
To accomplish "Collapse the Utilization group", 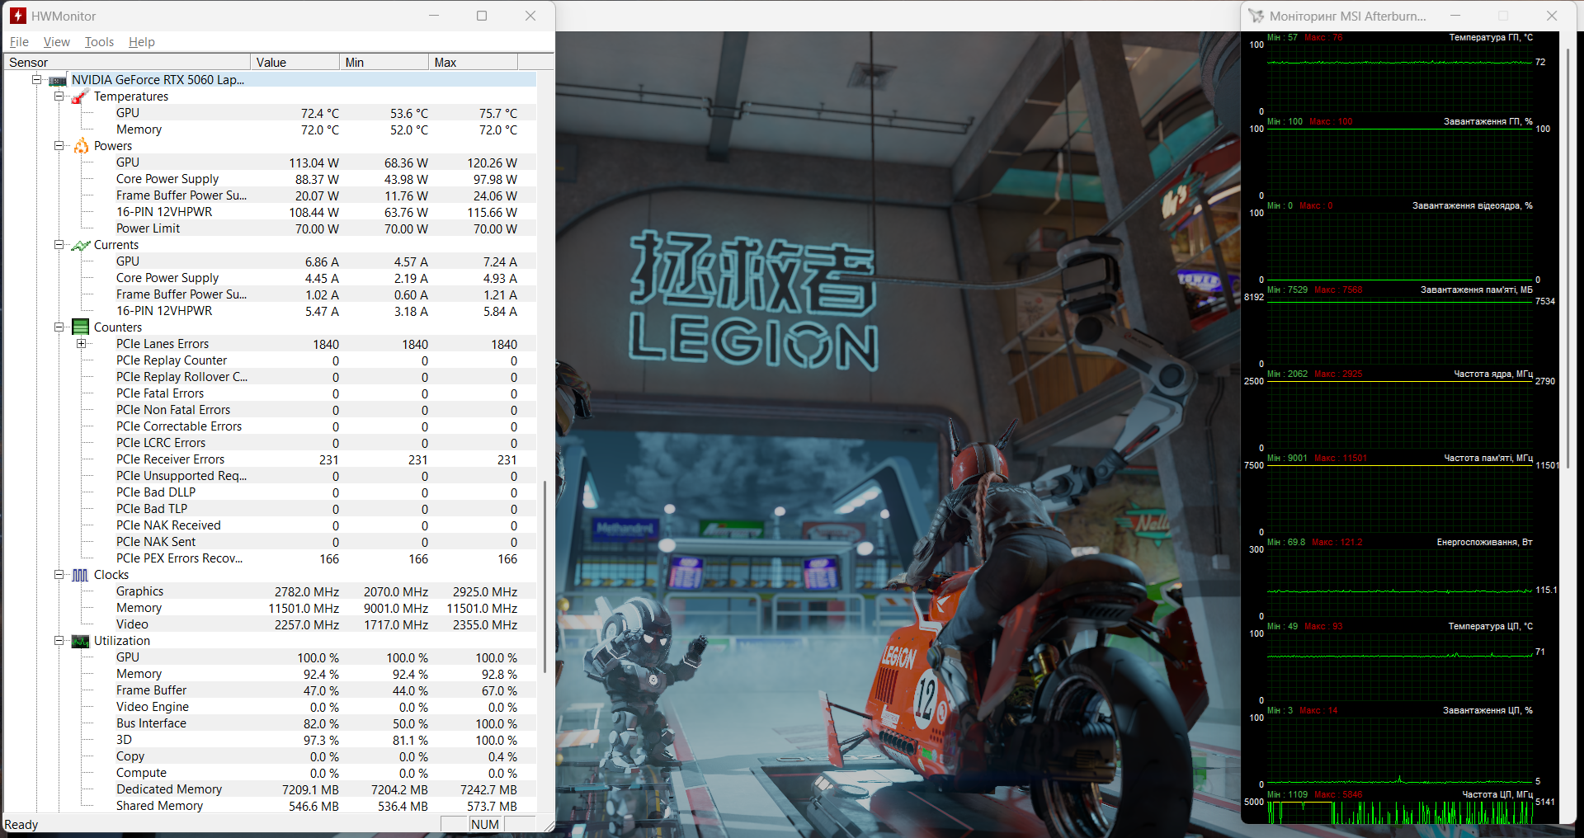I will pyautogui.click(x=59, y=641).
